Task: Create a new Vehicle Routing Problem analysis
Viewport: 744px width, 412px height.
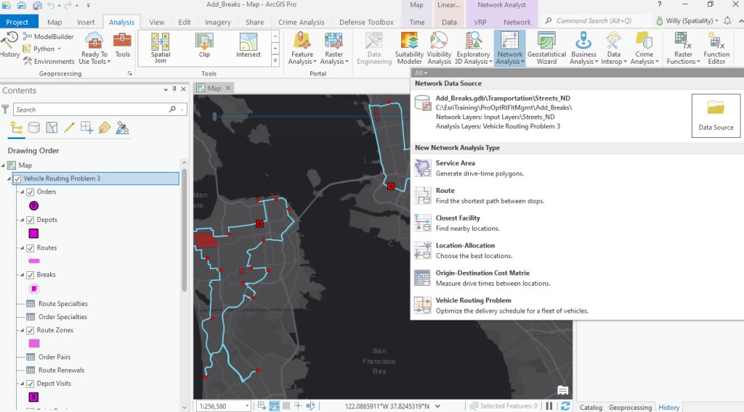Action: [x=576, y=305]
